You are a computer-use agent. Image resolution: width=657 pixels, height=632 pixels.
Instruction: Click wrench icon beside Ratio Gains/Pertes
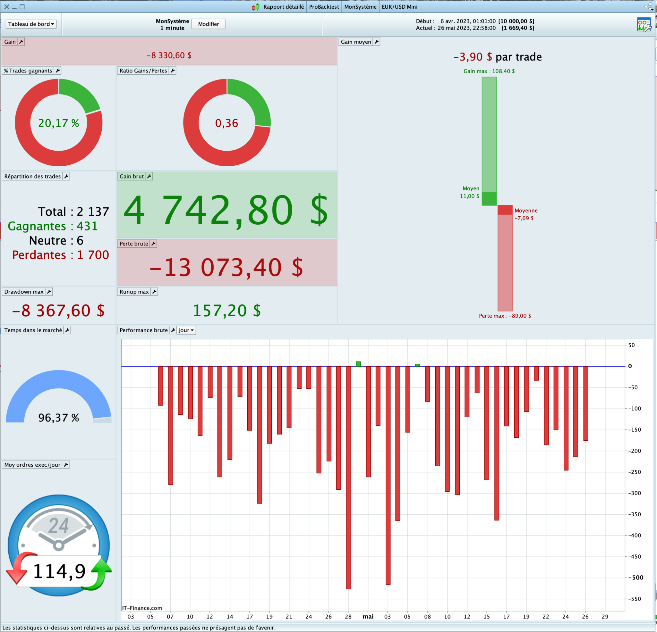(x=173, y=71)
